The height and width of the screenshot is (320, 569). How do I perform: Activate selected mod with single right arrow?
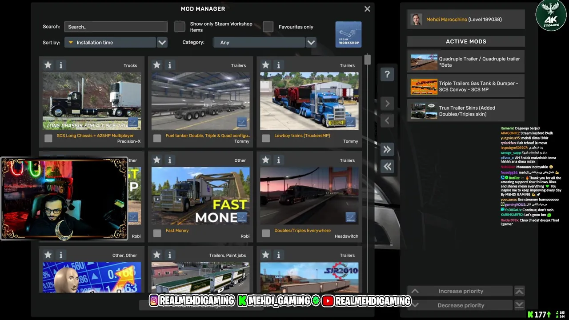point(387,104)
